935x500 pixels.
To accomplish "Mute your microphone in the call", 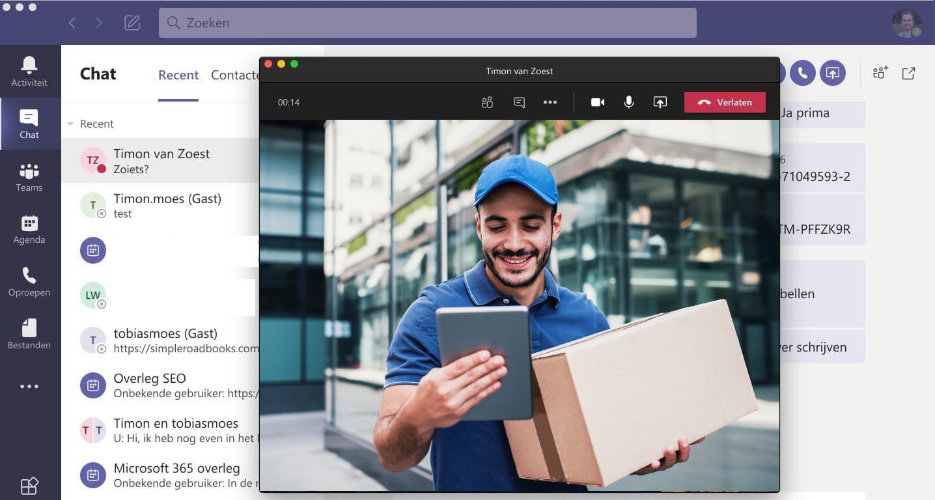I will [628, 102].
